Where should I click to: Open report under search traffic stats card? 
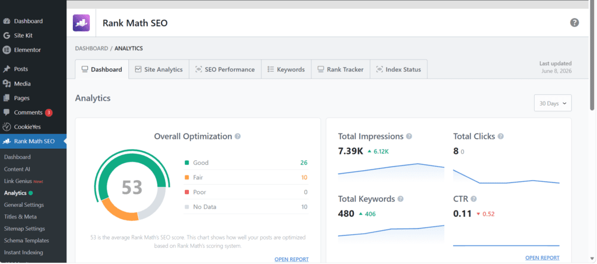click(543, 258)
